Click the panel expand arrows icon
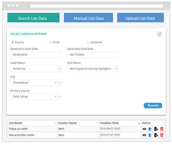 [160, 34]
